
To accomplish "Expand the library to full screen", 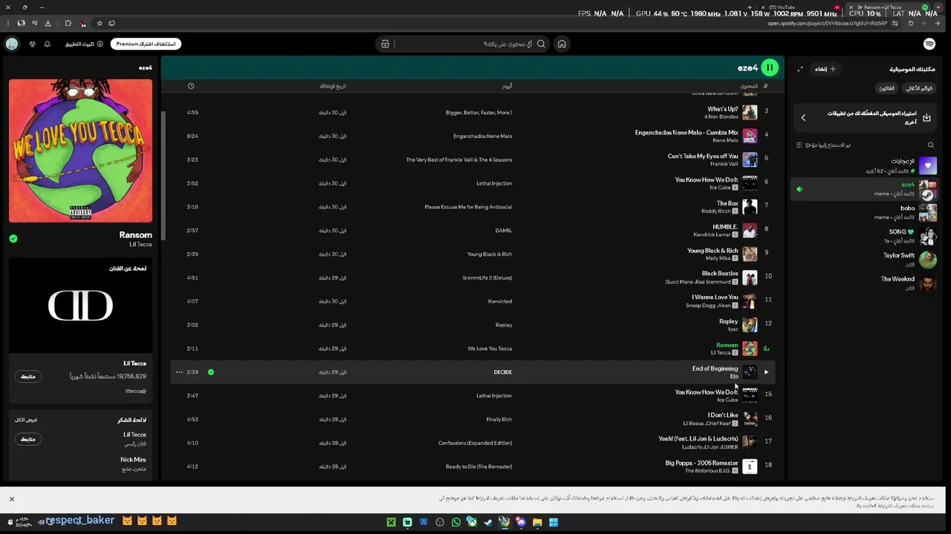I will click(x=800, y=69).
